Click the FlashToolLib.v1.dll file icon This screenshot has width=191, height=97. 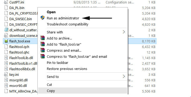pyautogui.click(x=6, y=63)
